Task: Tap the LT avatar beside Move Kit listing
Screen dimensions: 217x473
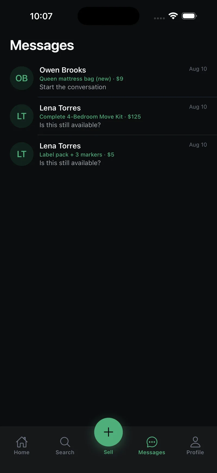Action: tap(22, 116)
